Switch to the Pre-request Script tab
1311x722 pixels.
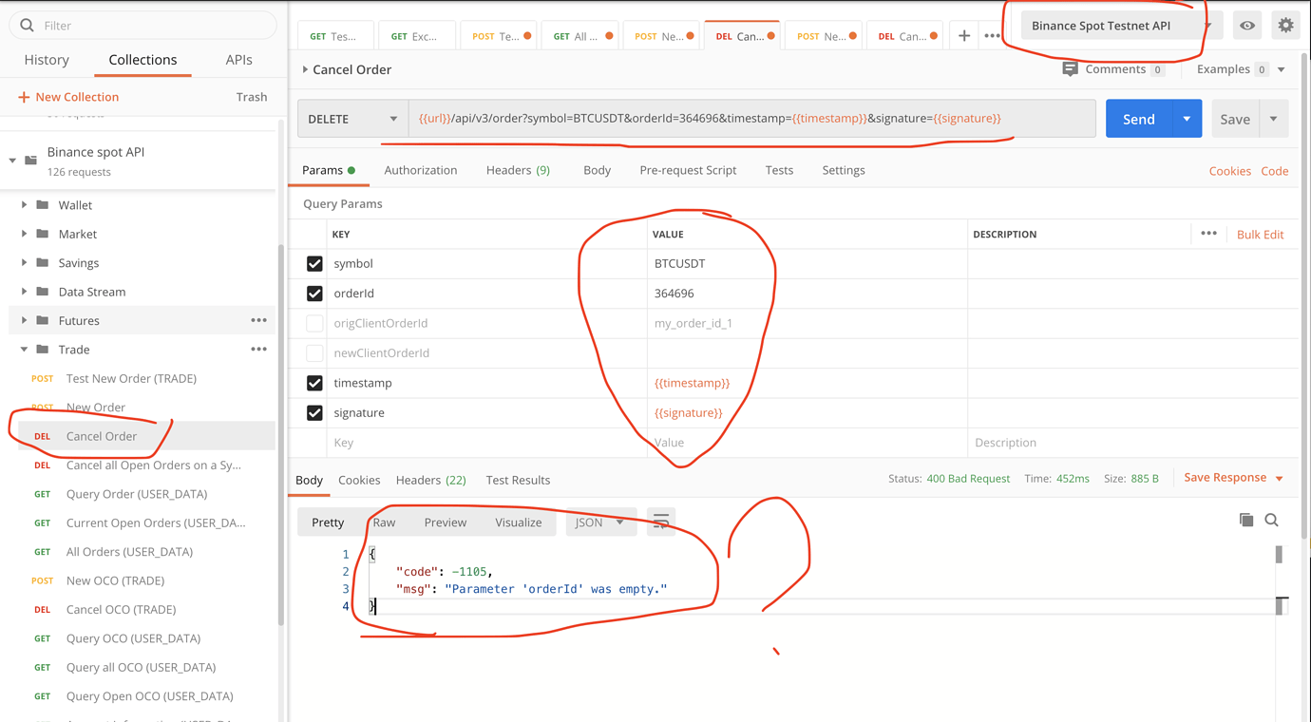click(x=688, y=170)
